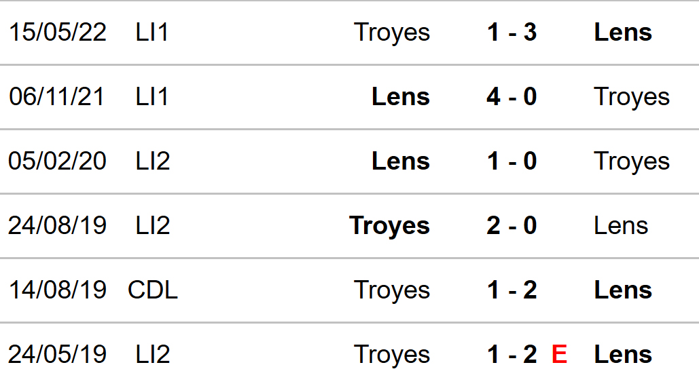Screen dimensions: 699x386
Task: Click the 1 - 0 score result
Action: pos(512,161)
